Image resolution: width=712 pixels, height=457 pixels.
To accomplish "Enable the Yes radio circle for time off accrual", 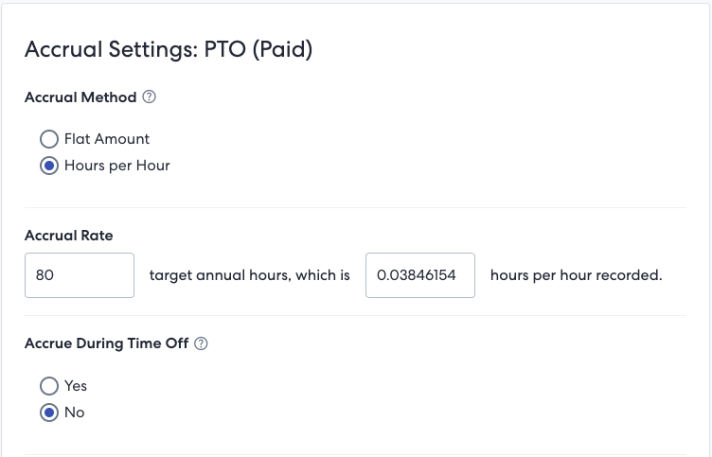I will 49,386.
